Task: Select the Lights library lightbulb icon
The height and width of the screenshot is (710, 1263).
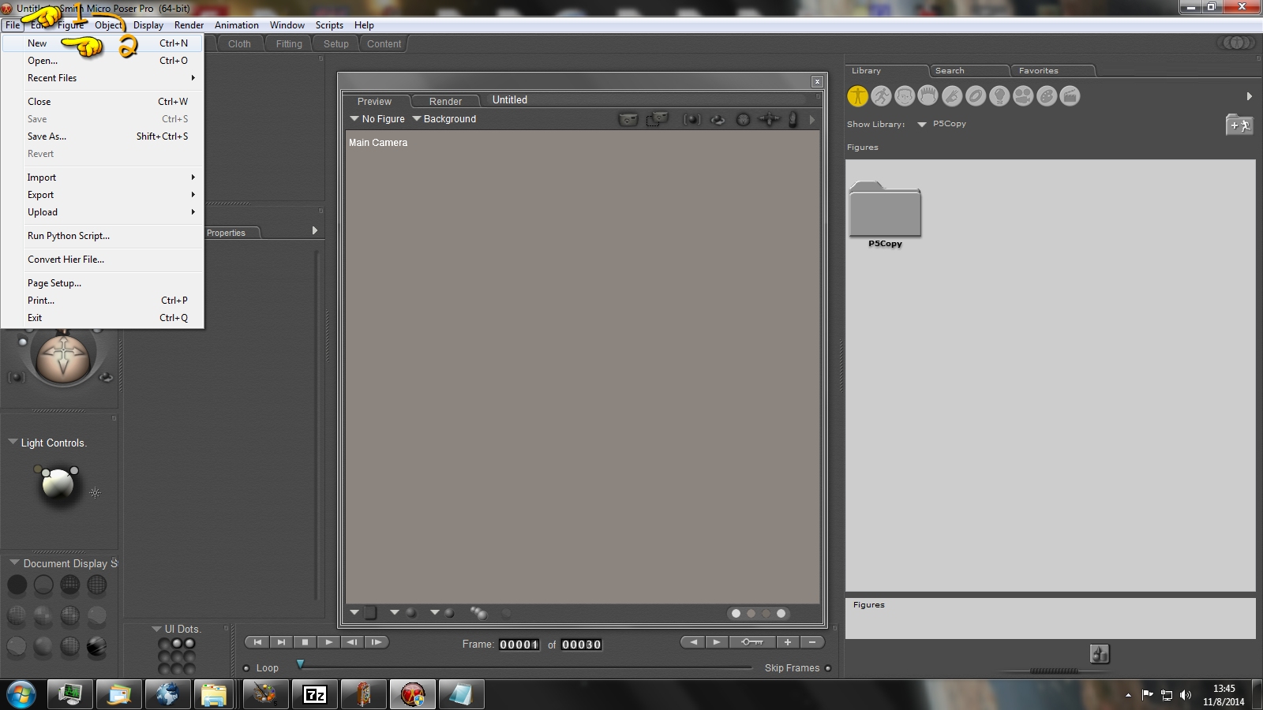Action: (x=999, y=96)
